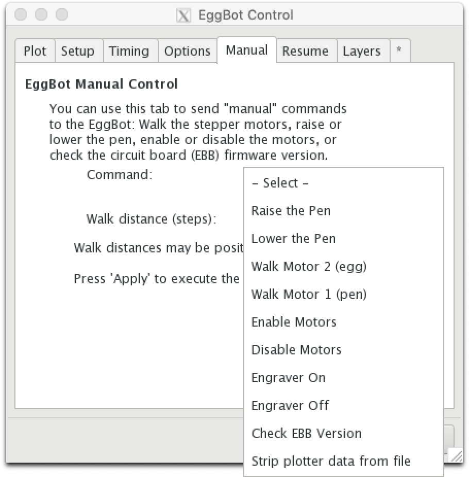The height and width of the screenshot is (477, 469).
Task: Select 'Engraver On' command
Action: coord(344,378)
